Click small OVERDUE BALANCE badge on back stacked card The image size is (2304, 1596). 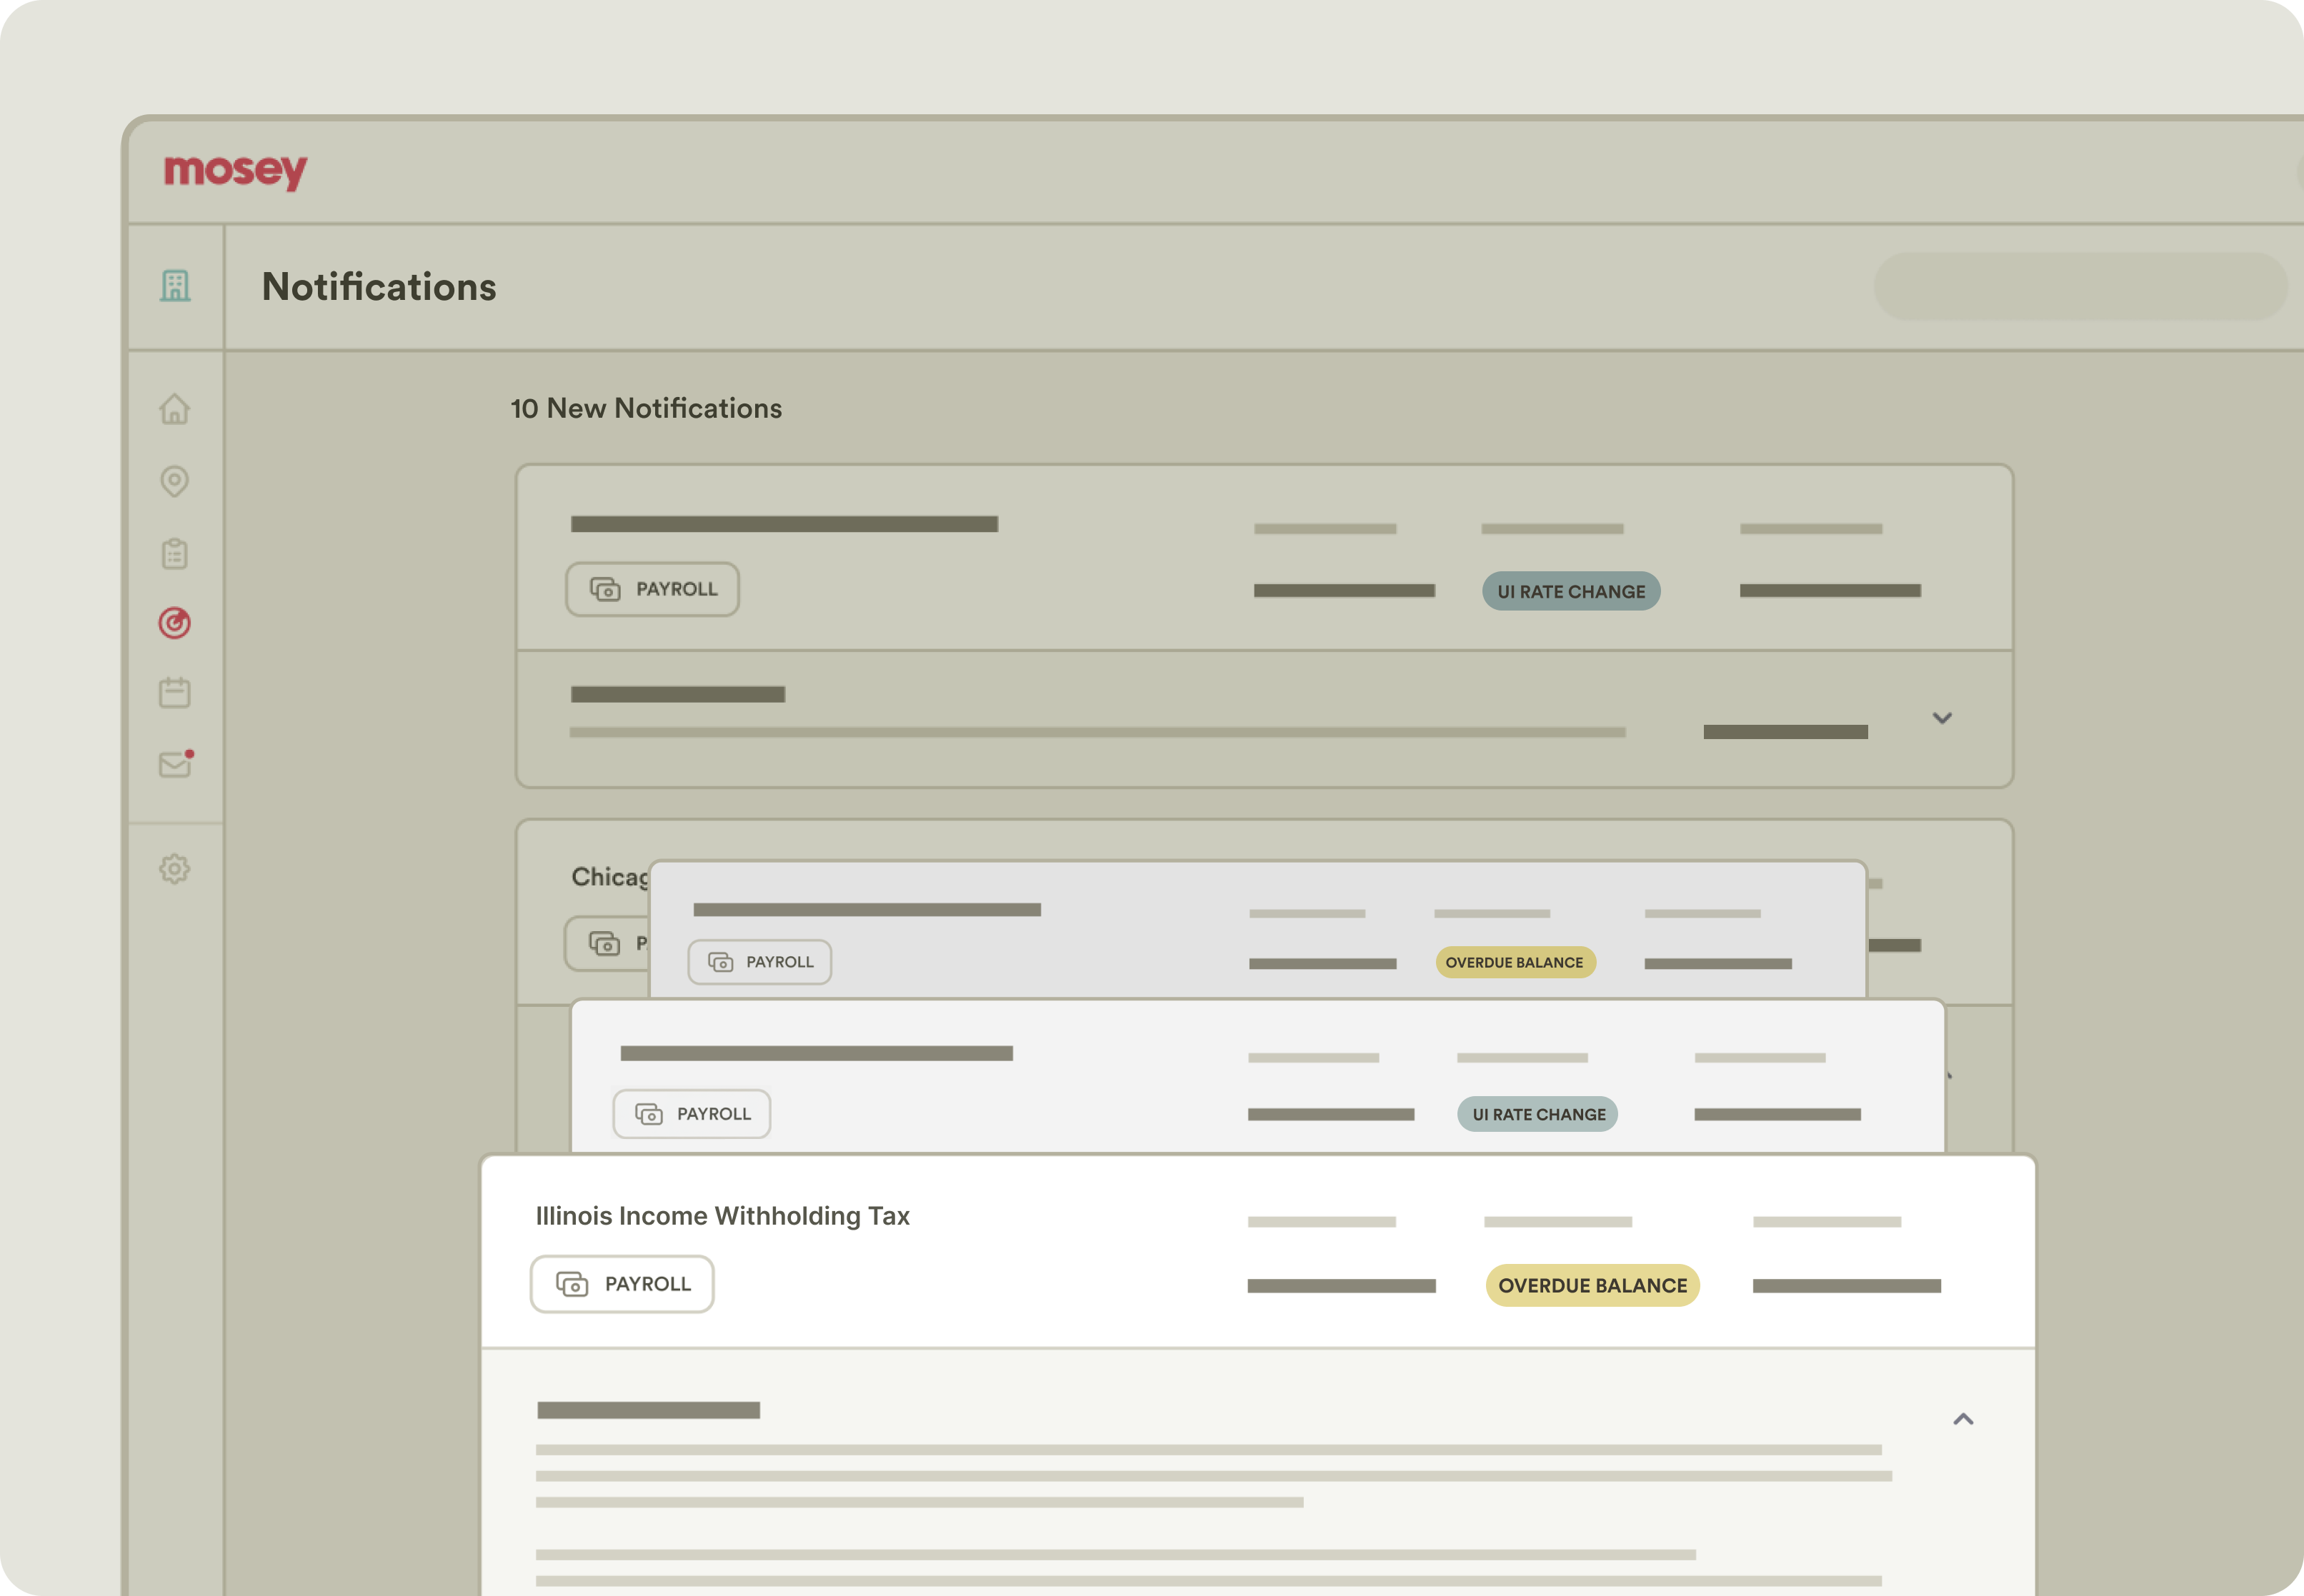[1515, 962]
